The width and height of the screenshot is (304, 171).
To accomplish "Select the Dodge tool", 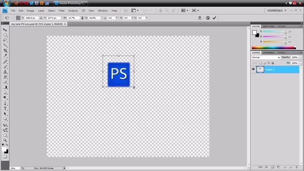I will tap(5, 98).
